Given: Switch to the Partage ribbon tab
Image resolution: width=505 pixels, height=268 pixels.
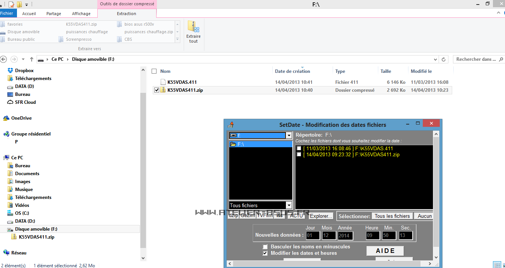Looking at the screenshot, I should (x=54, y=14).
